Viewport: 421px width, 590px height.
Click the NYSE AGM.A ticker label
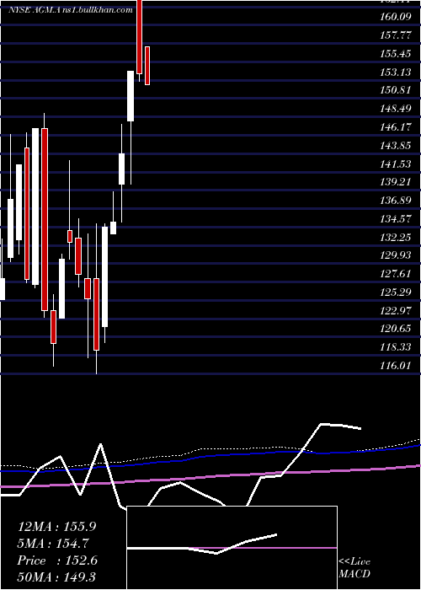[36, 10]
